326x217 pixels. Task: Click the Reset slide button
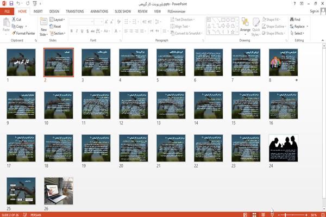(55, 27)
